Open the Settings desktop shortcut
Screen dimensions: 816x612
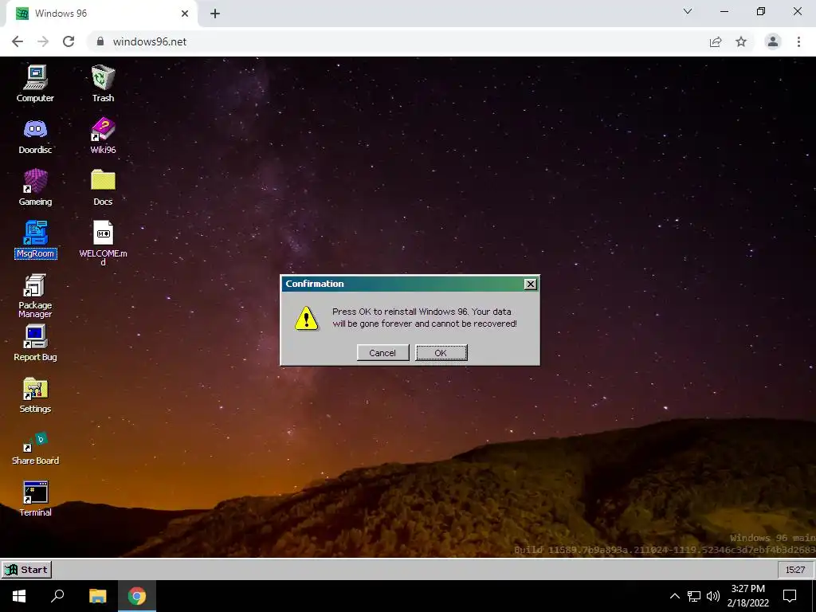pos(35,395)
